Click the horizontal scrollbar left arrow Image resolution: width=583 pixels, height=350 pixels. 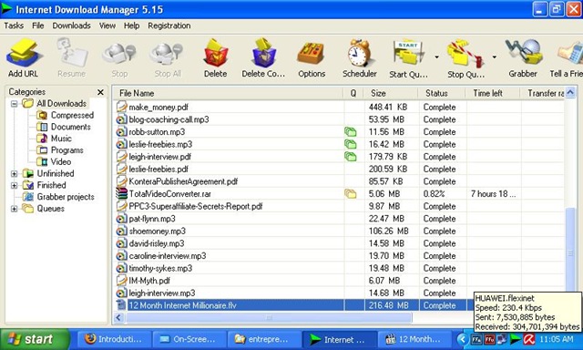click(119, 317)
